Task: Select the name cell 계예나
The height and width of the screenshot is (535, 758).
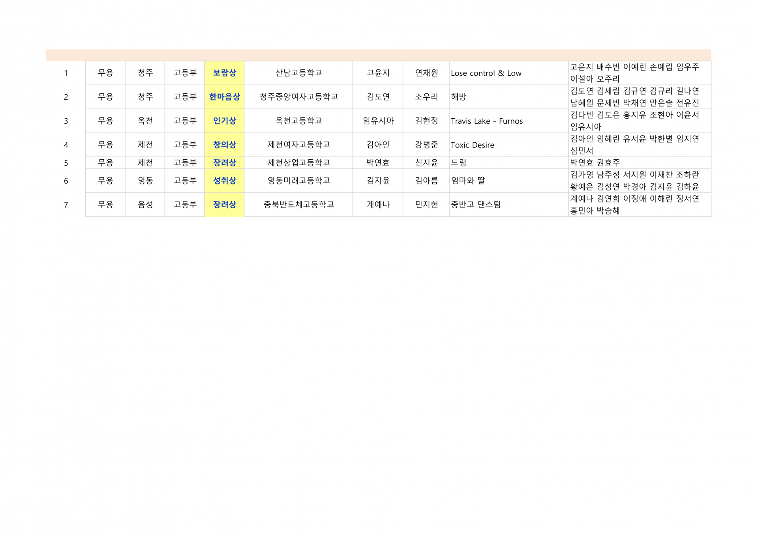Action: click(378, 205)
